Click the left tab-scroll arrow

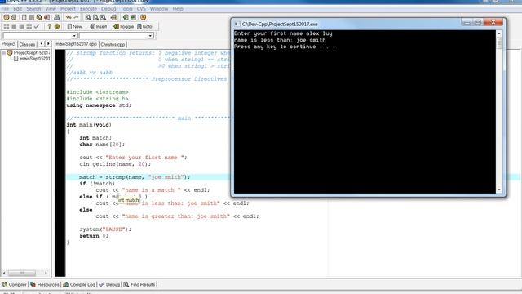click(x=42, y=44)
